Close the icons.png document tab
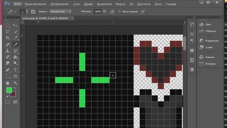227x128 pixels. coord(72,18)
